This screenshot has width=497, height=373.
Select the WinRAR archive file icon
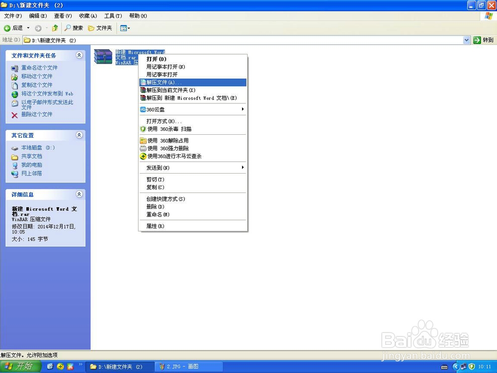[x=103, y=57]
